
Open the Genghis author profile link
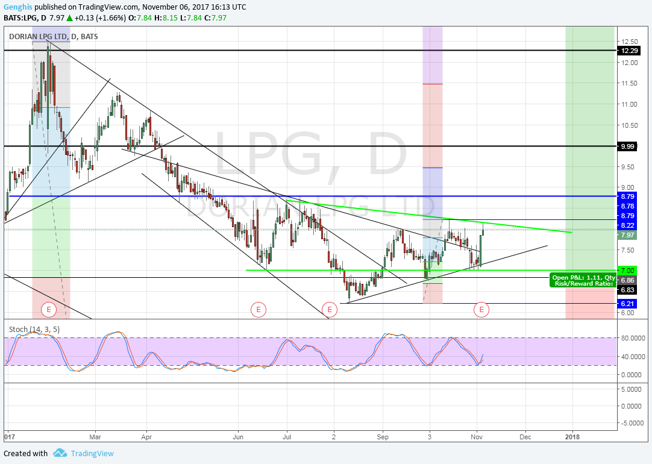18,7
